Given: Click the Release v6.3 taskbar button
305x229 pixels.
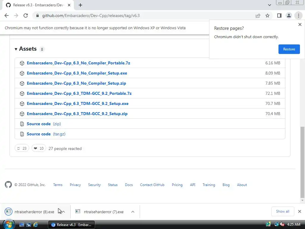Looking at the screenshot, I should point(71,225).
